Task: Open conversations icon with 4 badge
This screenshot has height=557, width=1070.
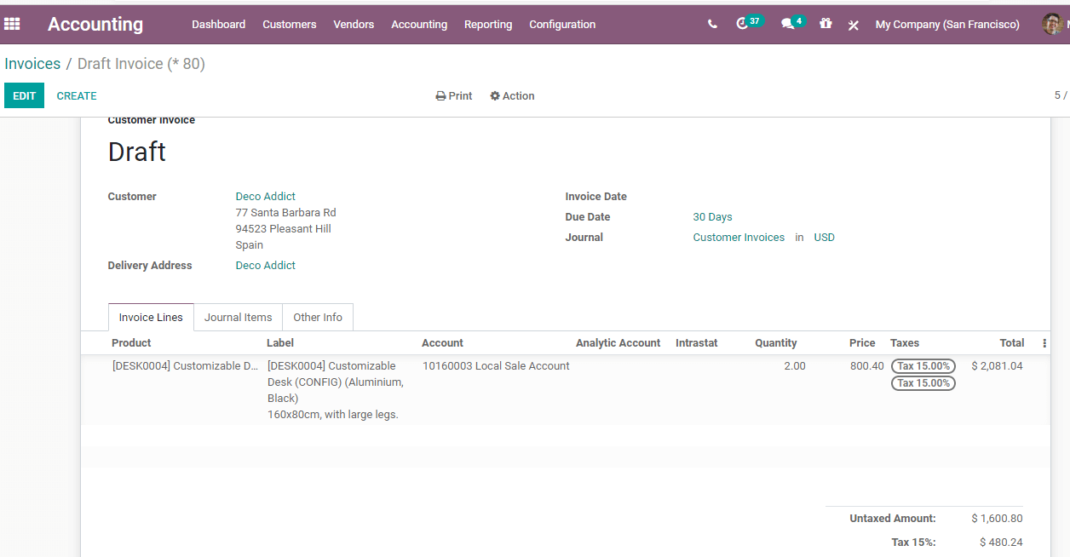Action: [x=793, y=23]
